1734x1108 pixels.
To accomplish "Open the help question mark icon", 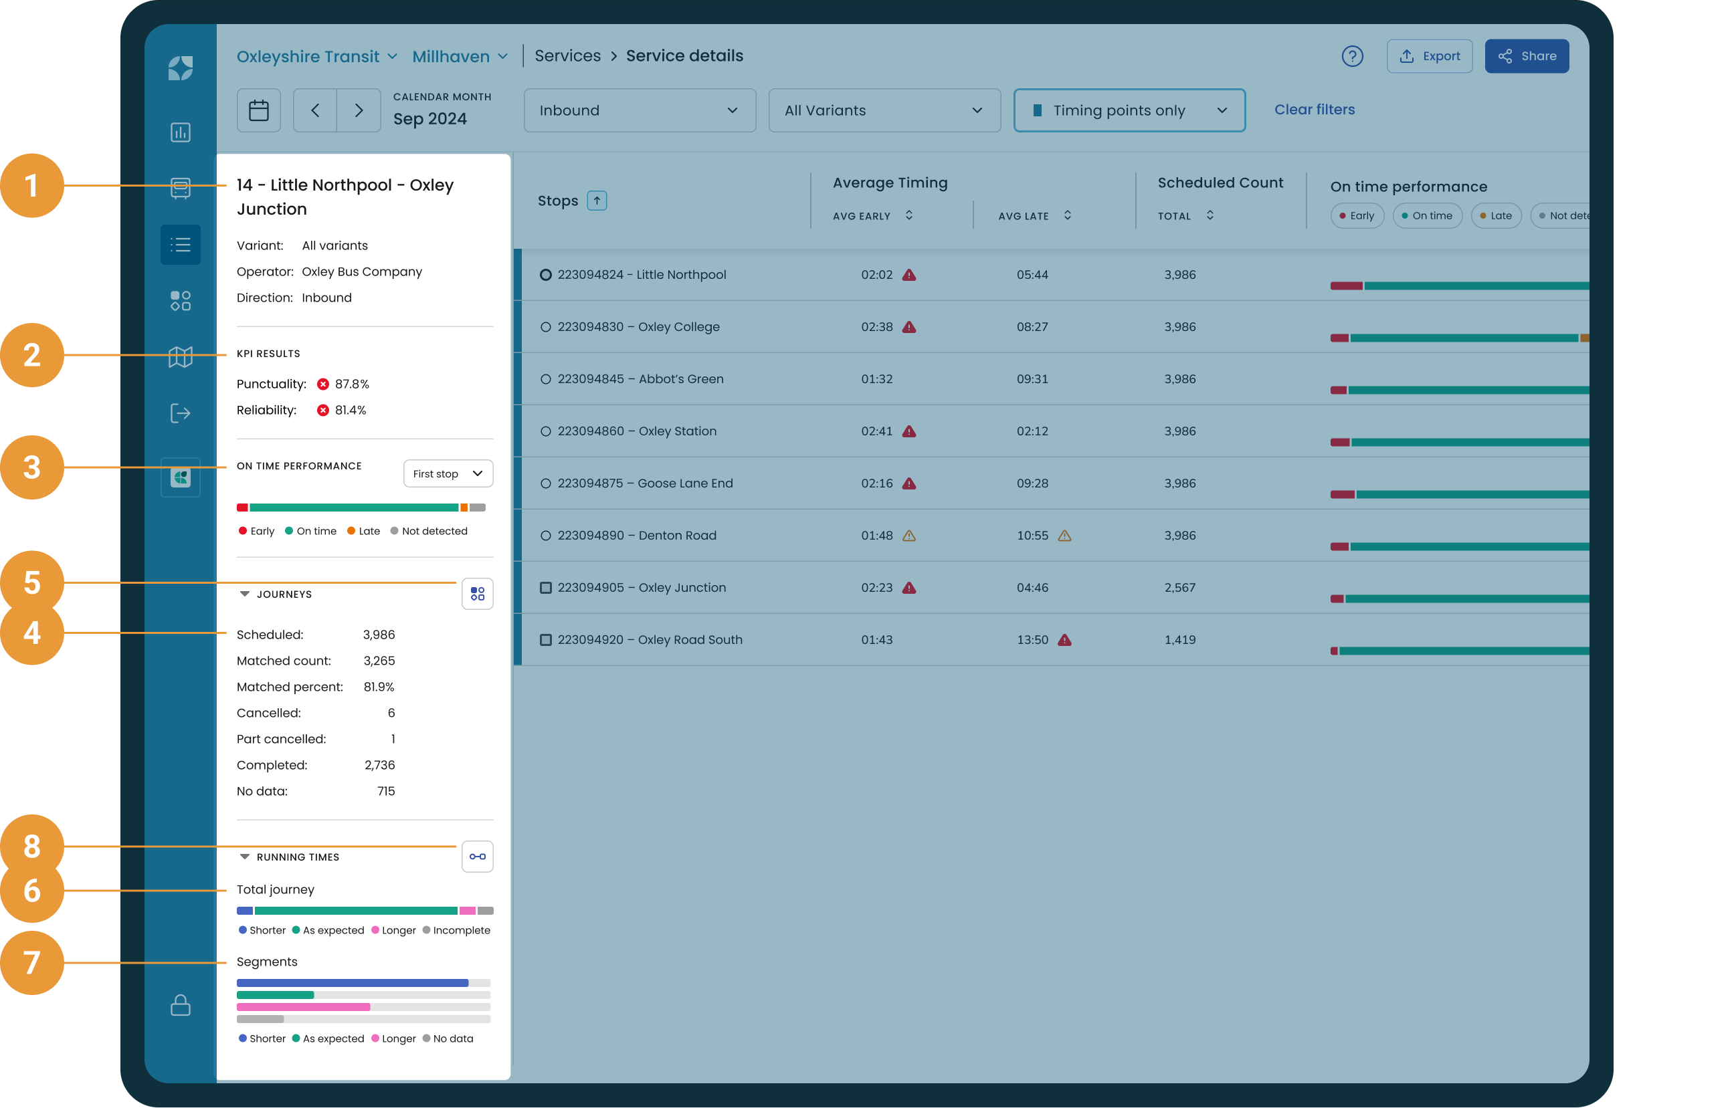I will point(1351,56).
